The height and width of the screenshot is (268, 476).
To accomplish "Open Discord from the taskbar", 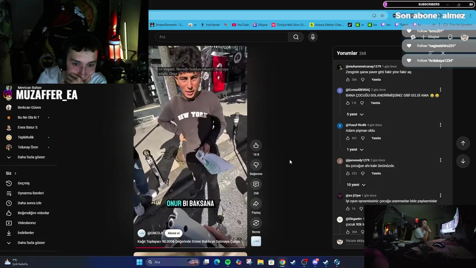I will point(315,262).
